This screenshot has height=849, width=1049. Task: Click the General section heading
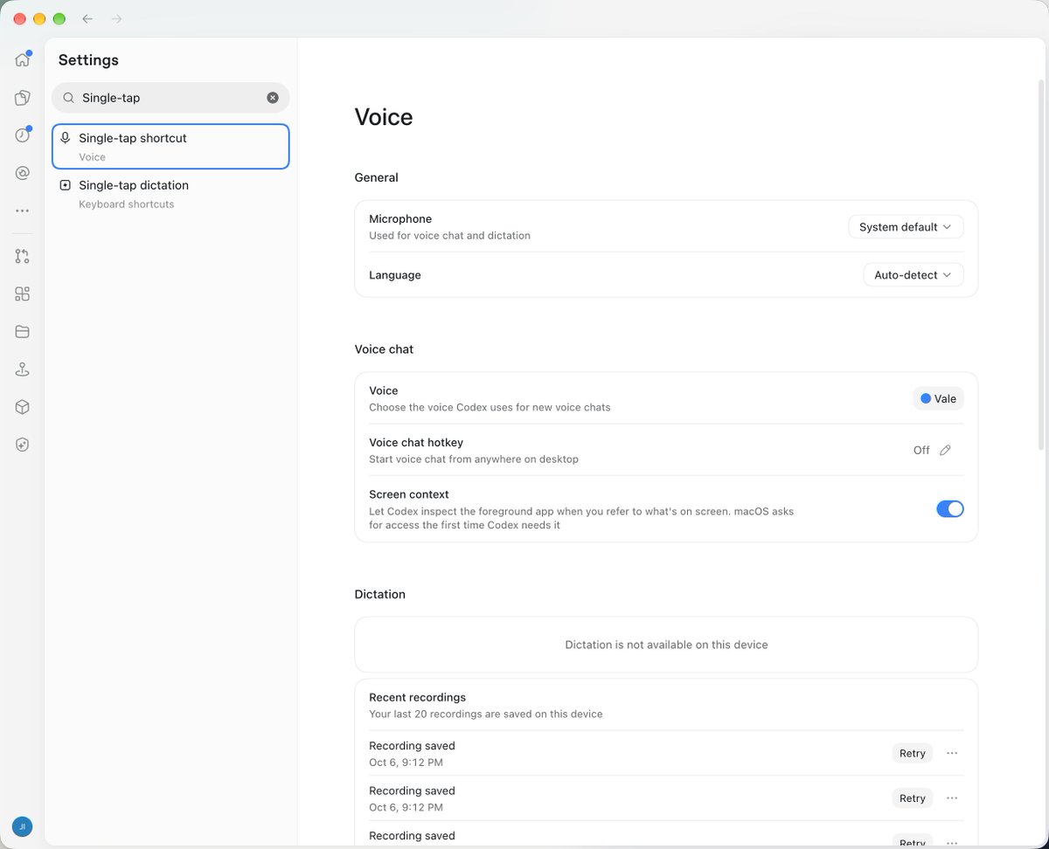[376, 177]
